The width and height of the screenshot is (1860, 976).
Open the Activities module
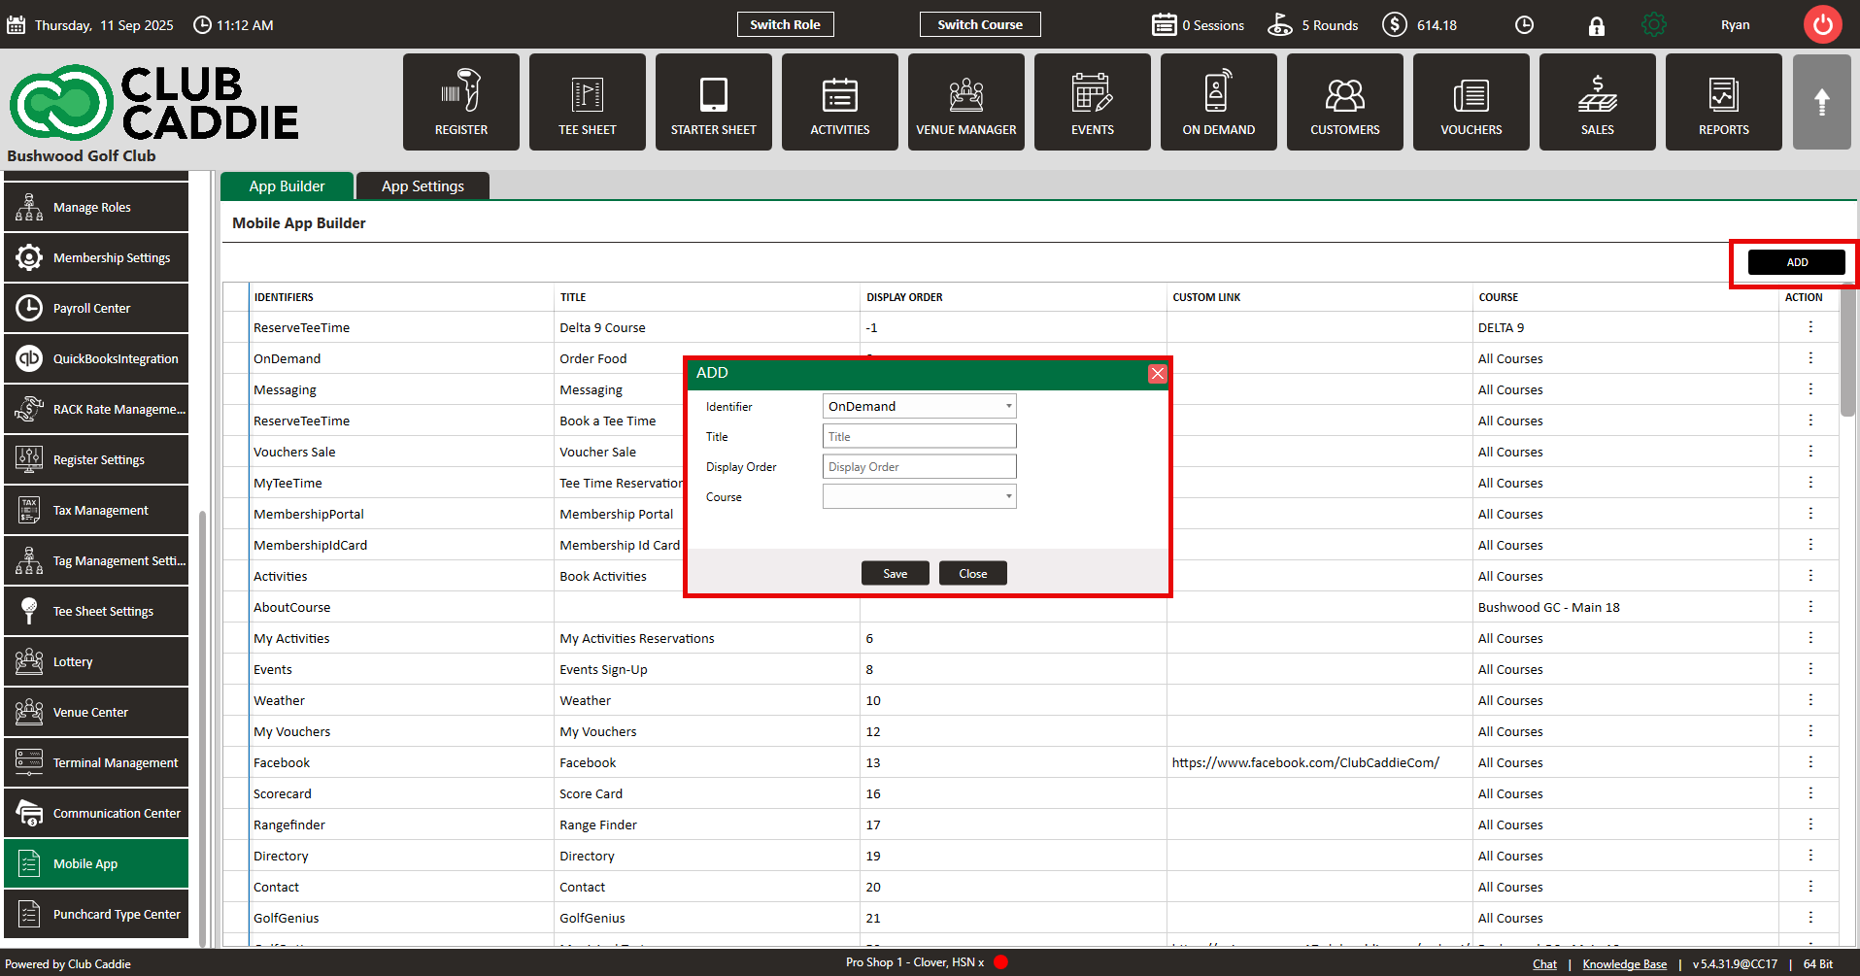[840, 102]
